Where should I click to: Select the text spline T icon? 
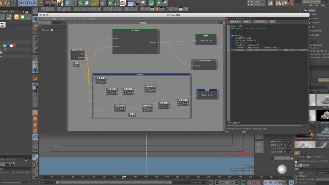[x=74, y=3]
